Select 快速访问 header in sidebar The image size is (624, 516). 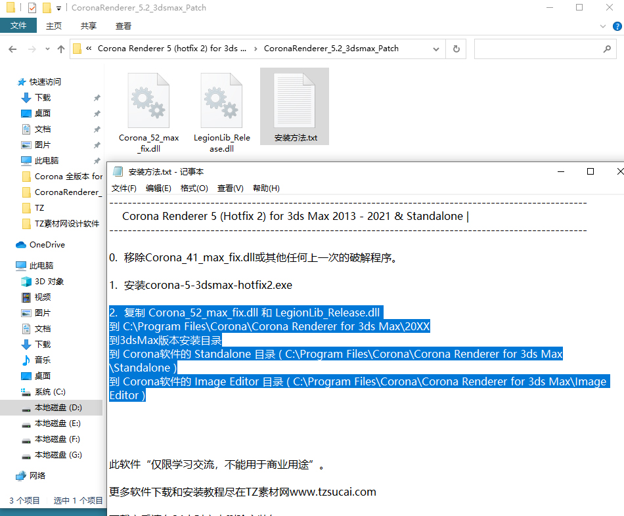pos(45,82)
